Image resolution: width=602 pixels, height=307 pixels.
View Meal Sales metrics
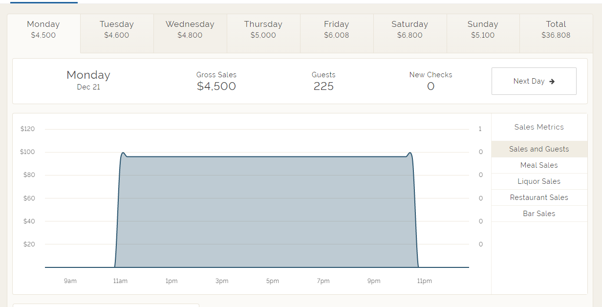(x=538, y=165)
